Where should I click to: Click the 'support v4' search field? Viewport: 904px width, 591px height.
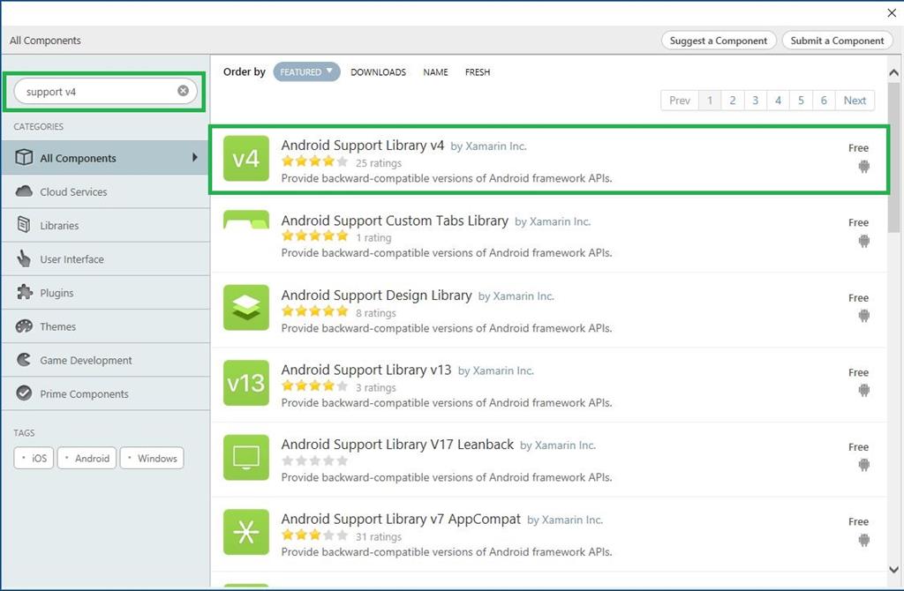coord(106,92)
